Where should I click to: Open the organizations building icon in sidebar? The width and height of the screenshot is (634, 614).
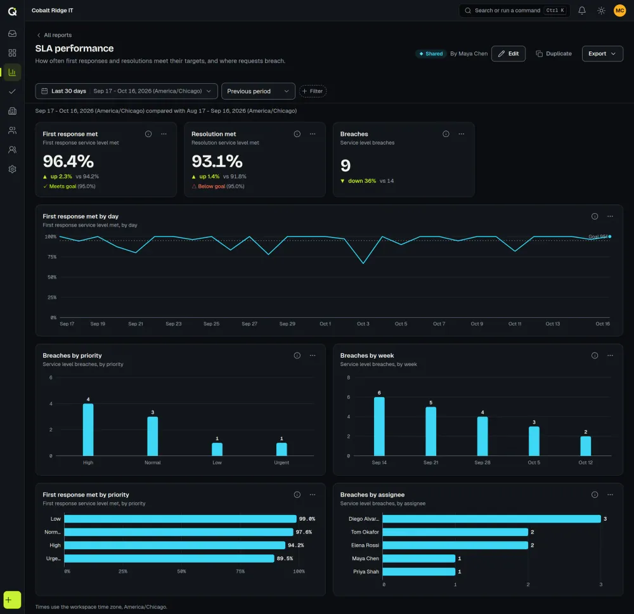tap(12, 111)
